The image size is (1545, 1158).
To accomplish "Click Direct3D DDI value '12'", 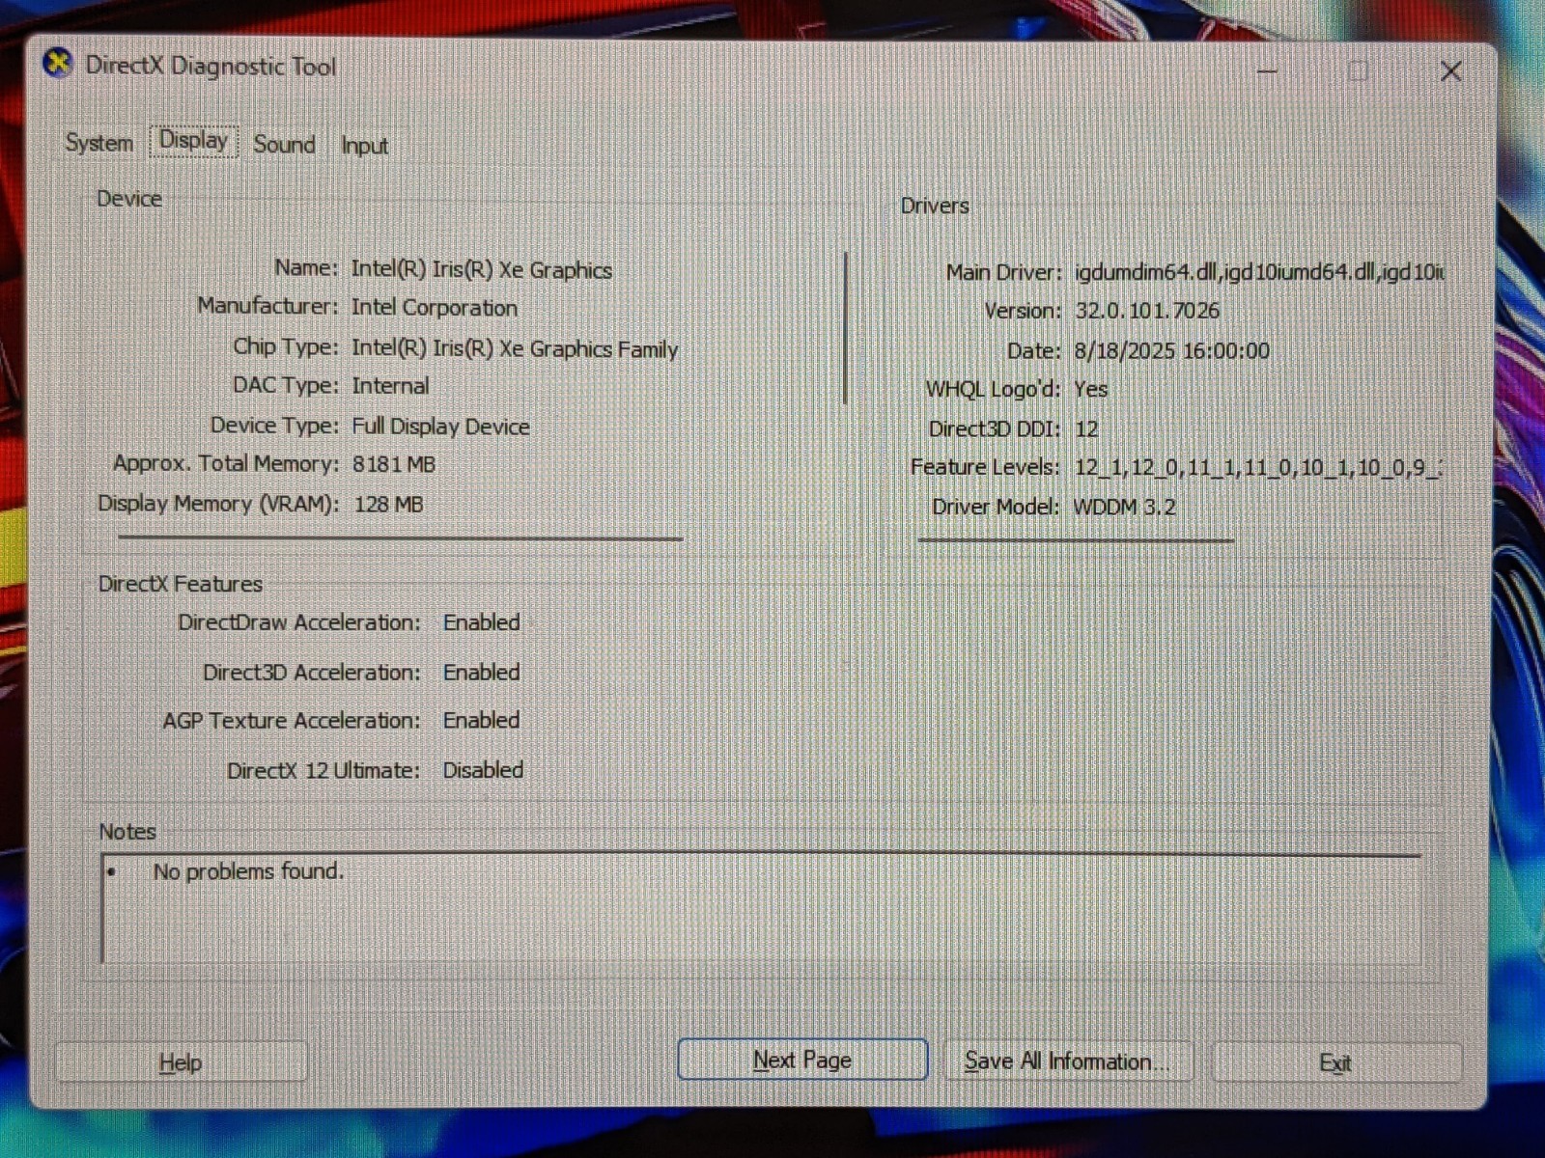I will [x=1086, y=428].
